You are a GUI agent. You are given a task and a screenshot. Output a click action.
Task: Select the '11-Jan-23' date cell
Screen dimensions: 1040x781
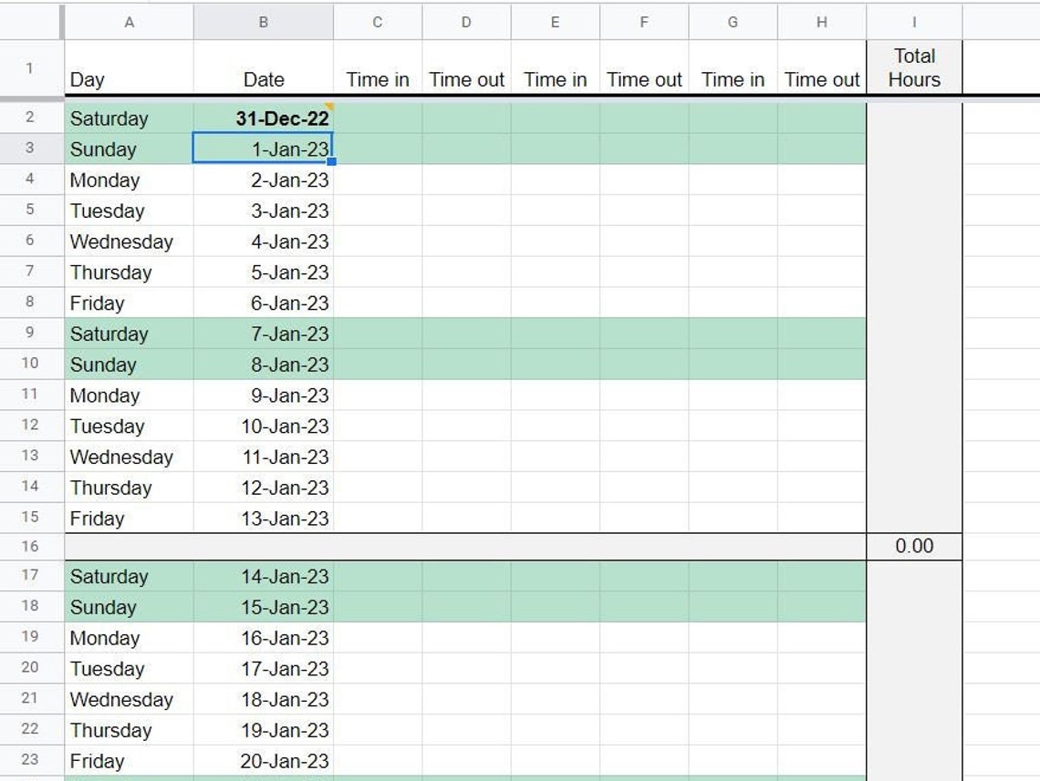coord(264,457)
